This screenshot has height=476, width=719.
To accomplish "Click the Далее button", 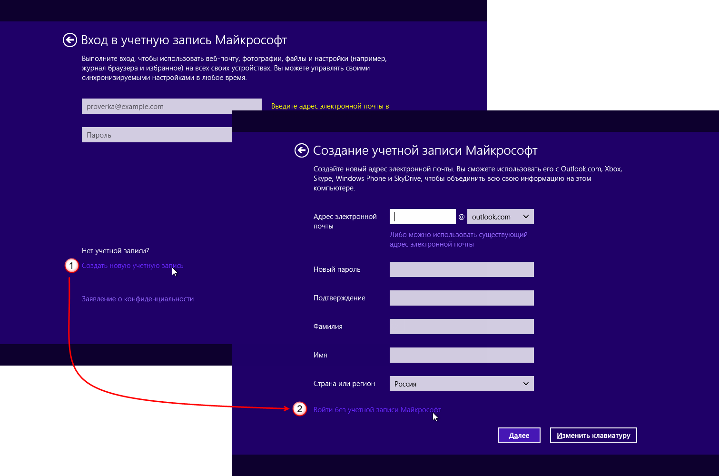I will click(x=519, y=435).
